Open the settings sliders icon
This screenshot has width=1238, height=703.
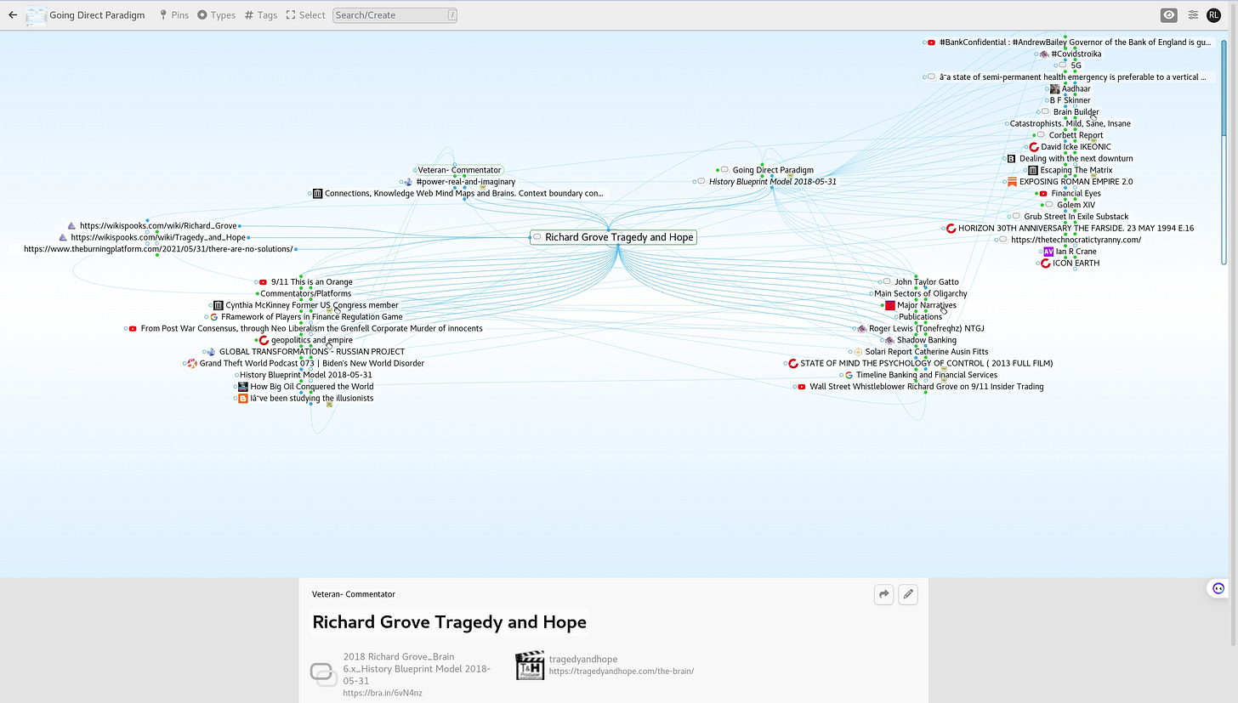tap(1193, 14)
